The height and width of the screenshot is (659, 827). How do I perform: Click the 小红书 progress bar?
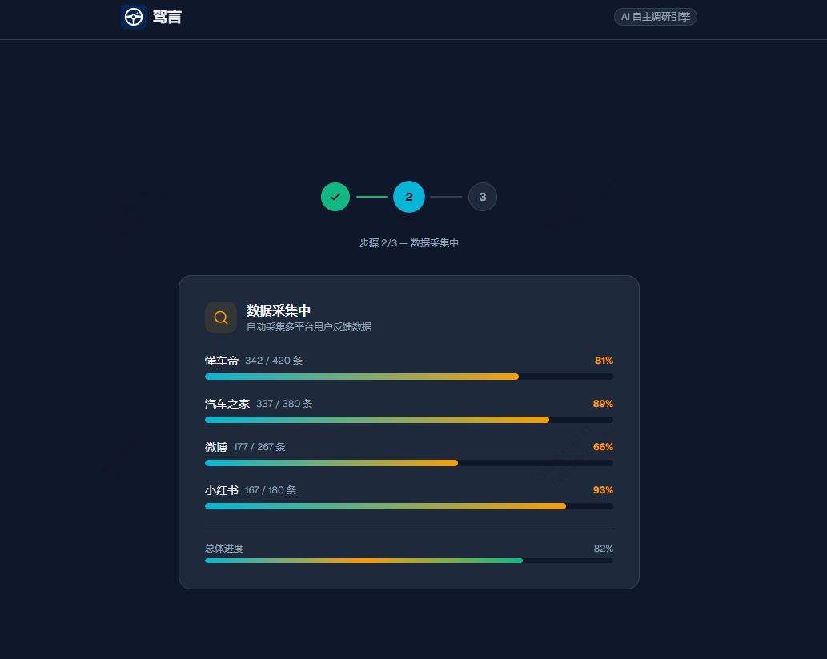click(x=409, y=506)
